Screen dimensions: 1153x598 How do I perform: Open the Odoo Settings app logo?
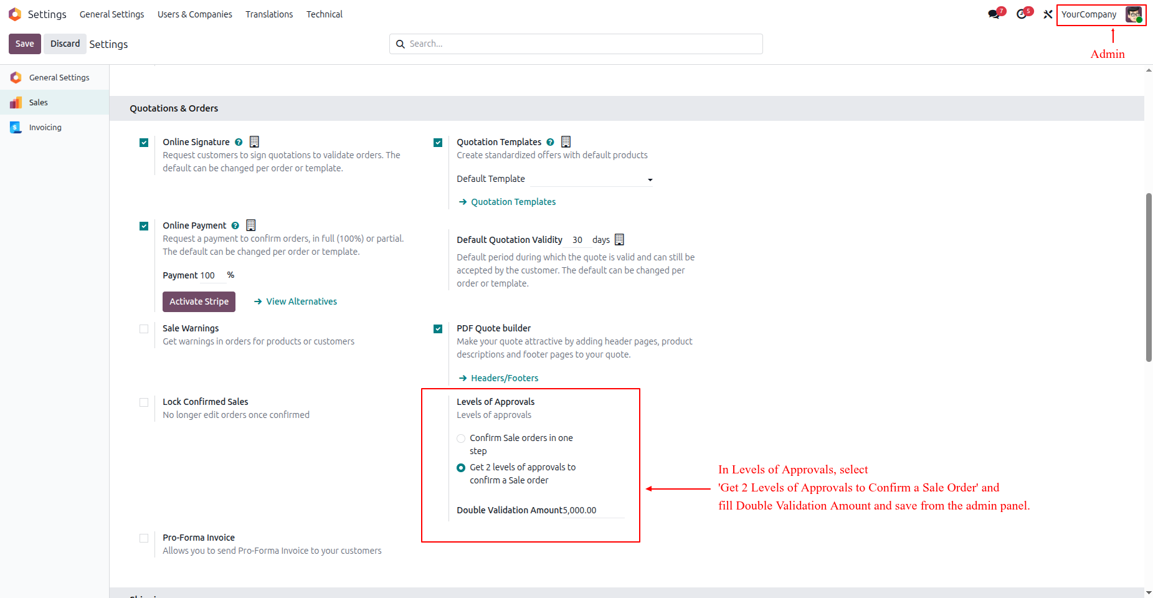coord(15,14)
